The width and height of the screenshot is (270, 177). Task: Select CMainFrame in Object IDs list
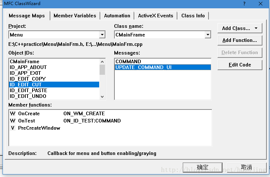54,61
